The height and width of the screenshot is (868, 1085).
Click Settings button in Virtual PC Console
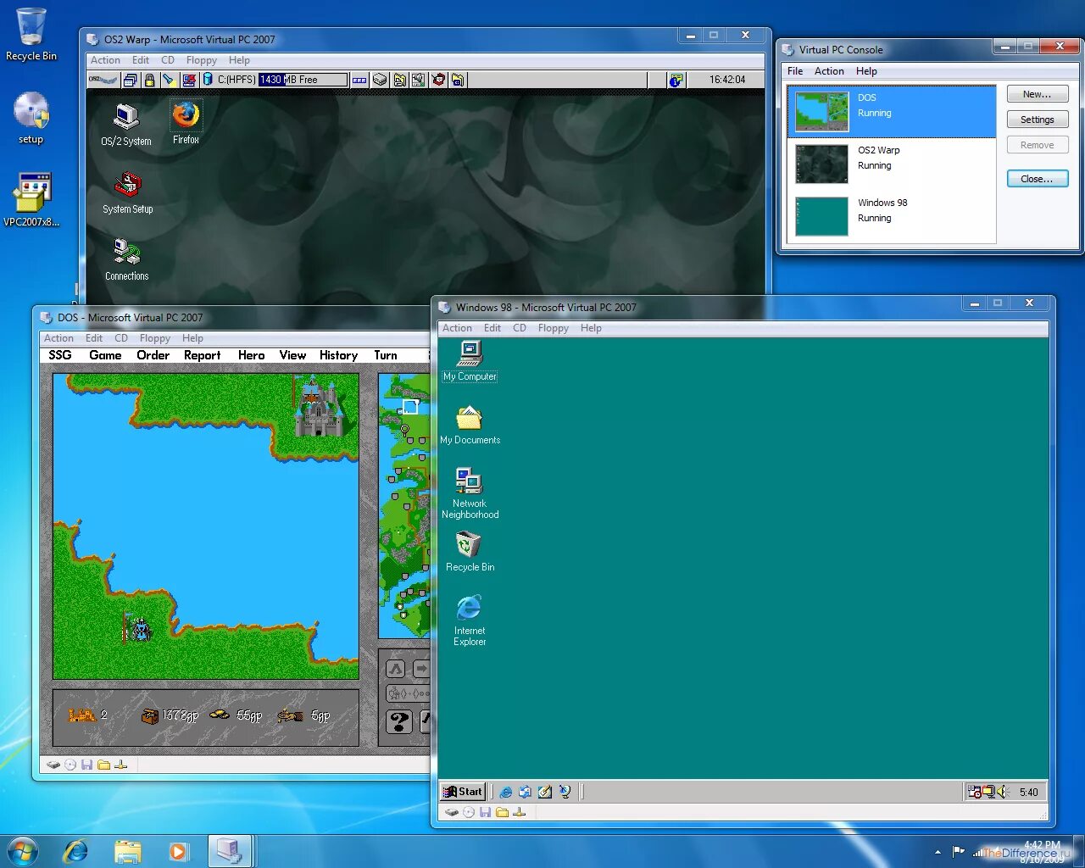tap(1038, 120)
